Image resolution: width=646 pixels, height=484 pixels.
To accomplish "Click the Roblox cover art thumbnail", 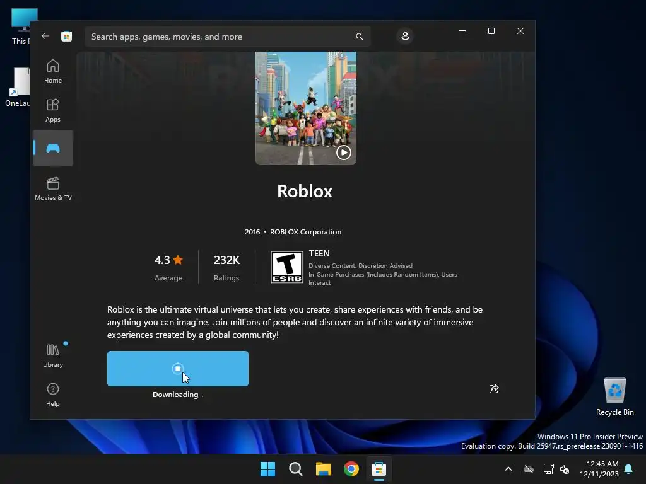I will (305, 108).
